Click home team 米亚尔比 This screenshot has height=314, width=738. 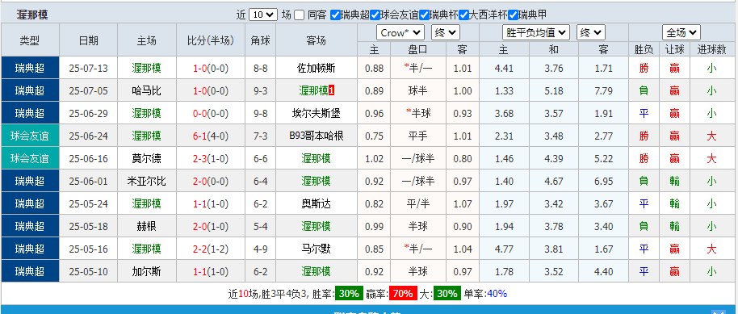[x=146, y=182]
